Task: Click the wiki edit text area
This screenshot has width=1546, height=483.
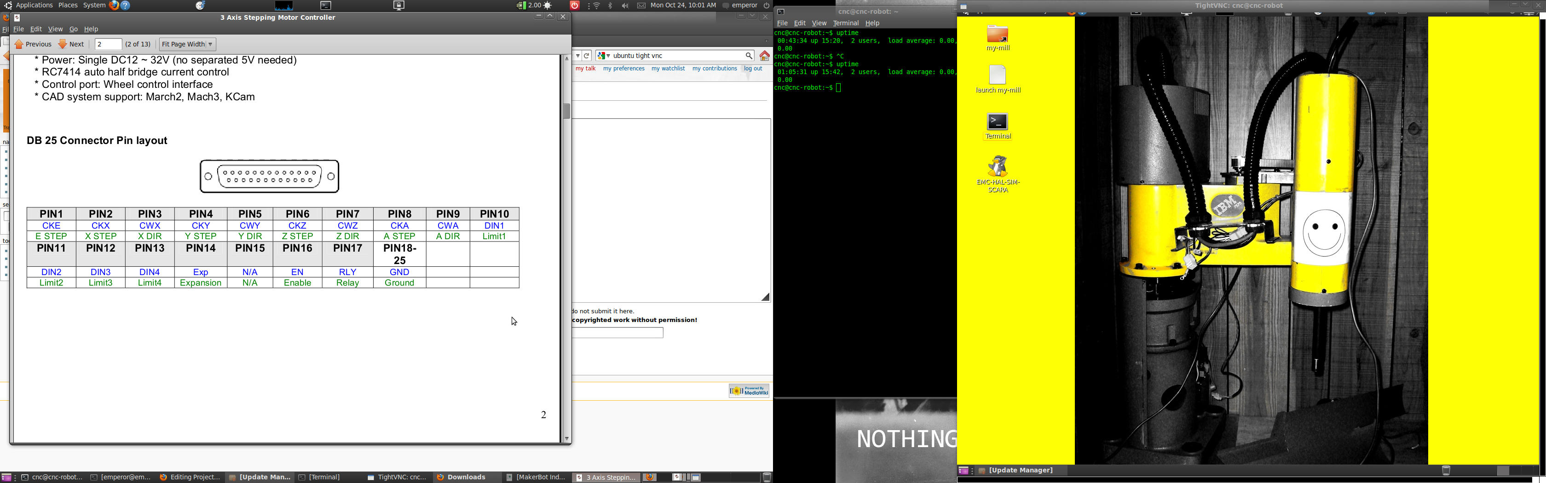Action: (x=671, y=210)
